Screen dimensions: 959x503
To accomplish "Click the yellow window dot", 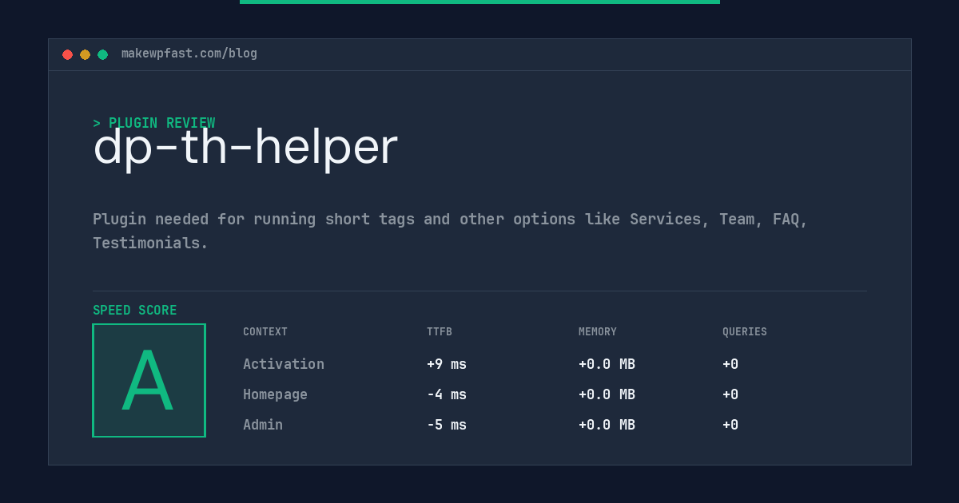I will pos(85,54).
